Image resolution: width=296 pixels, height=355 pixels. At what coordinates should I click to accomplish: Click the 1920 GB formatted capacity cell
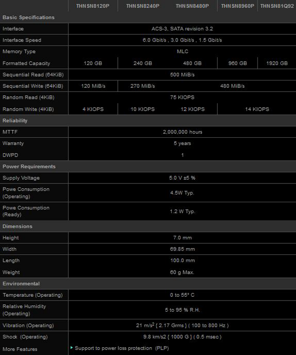coord(277,63)
